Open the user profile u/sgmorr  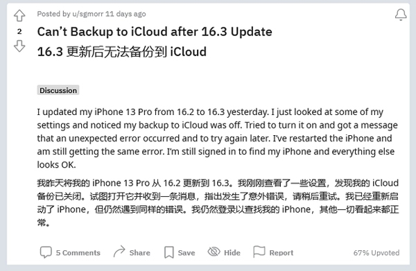click(88, 14)
